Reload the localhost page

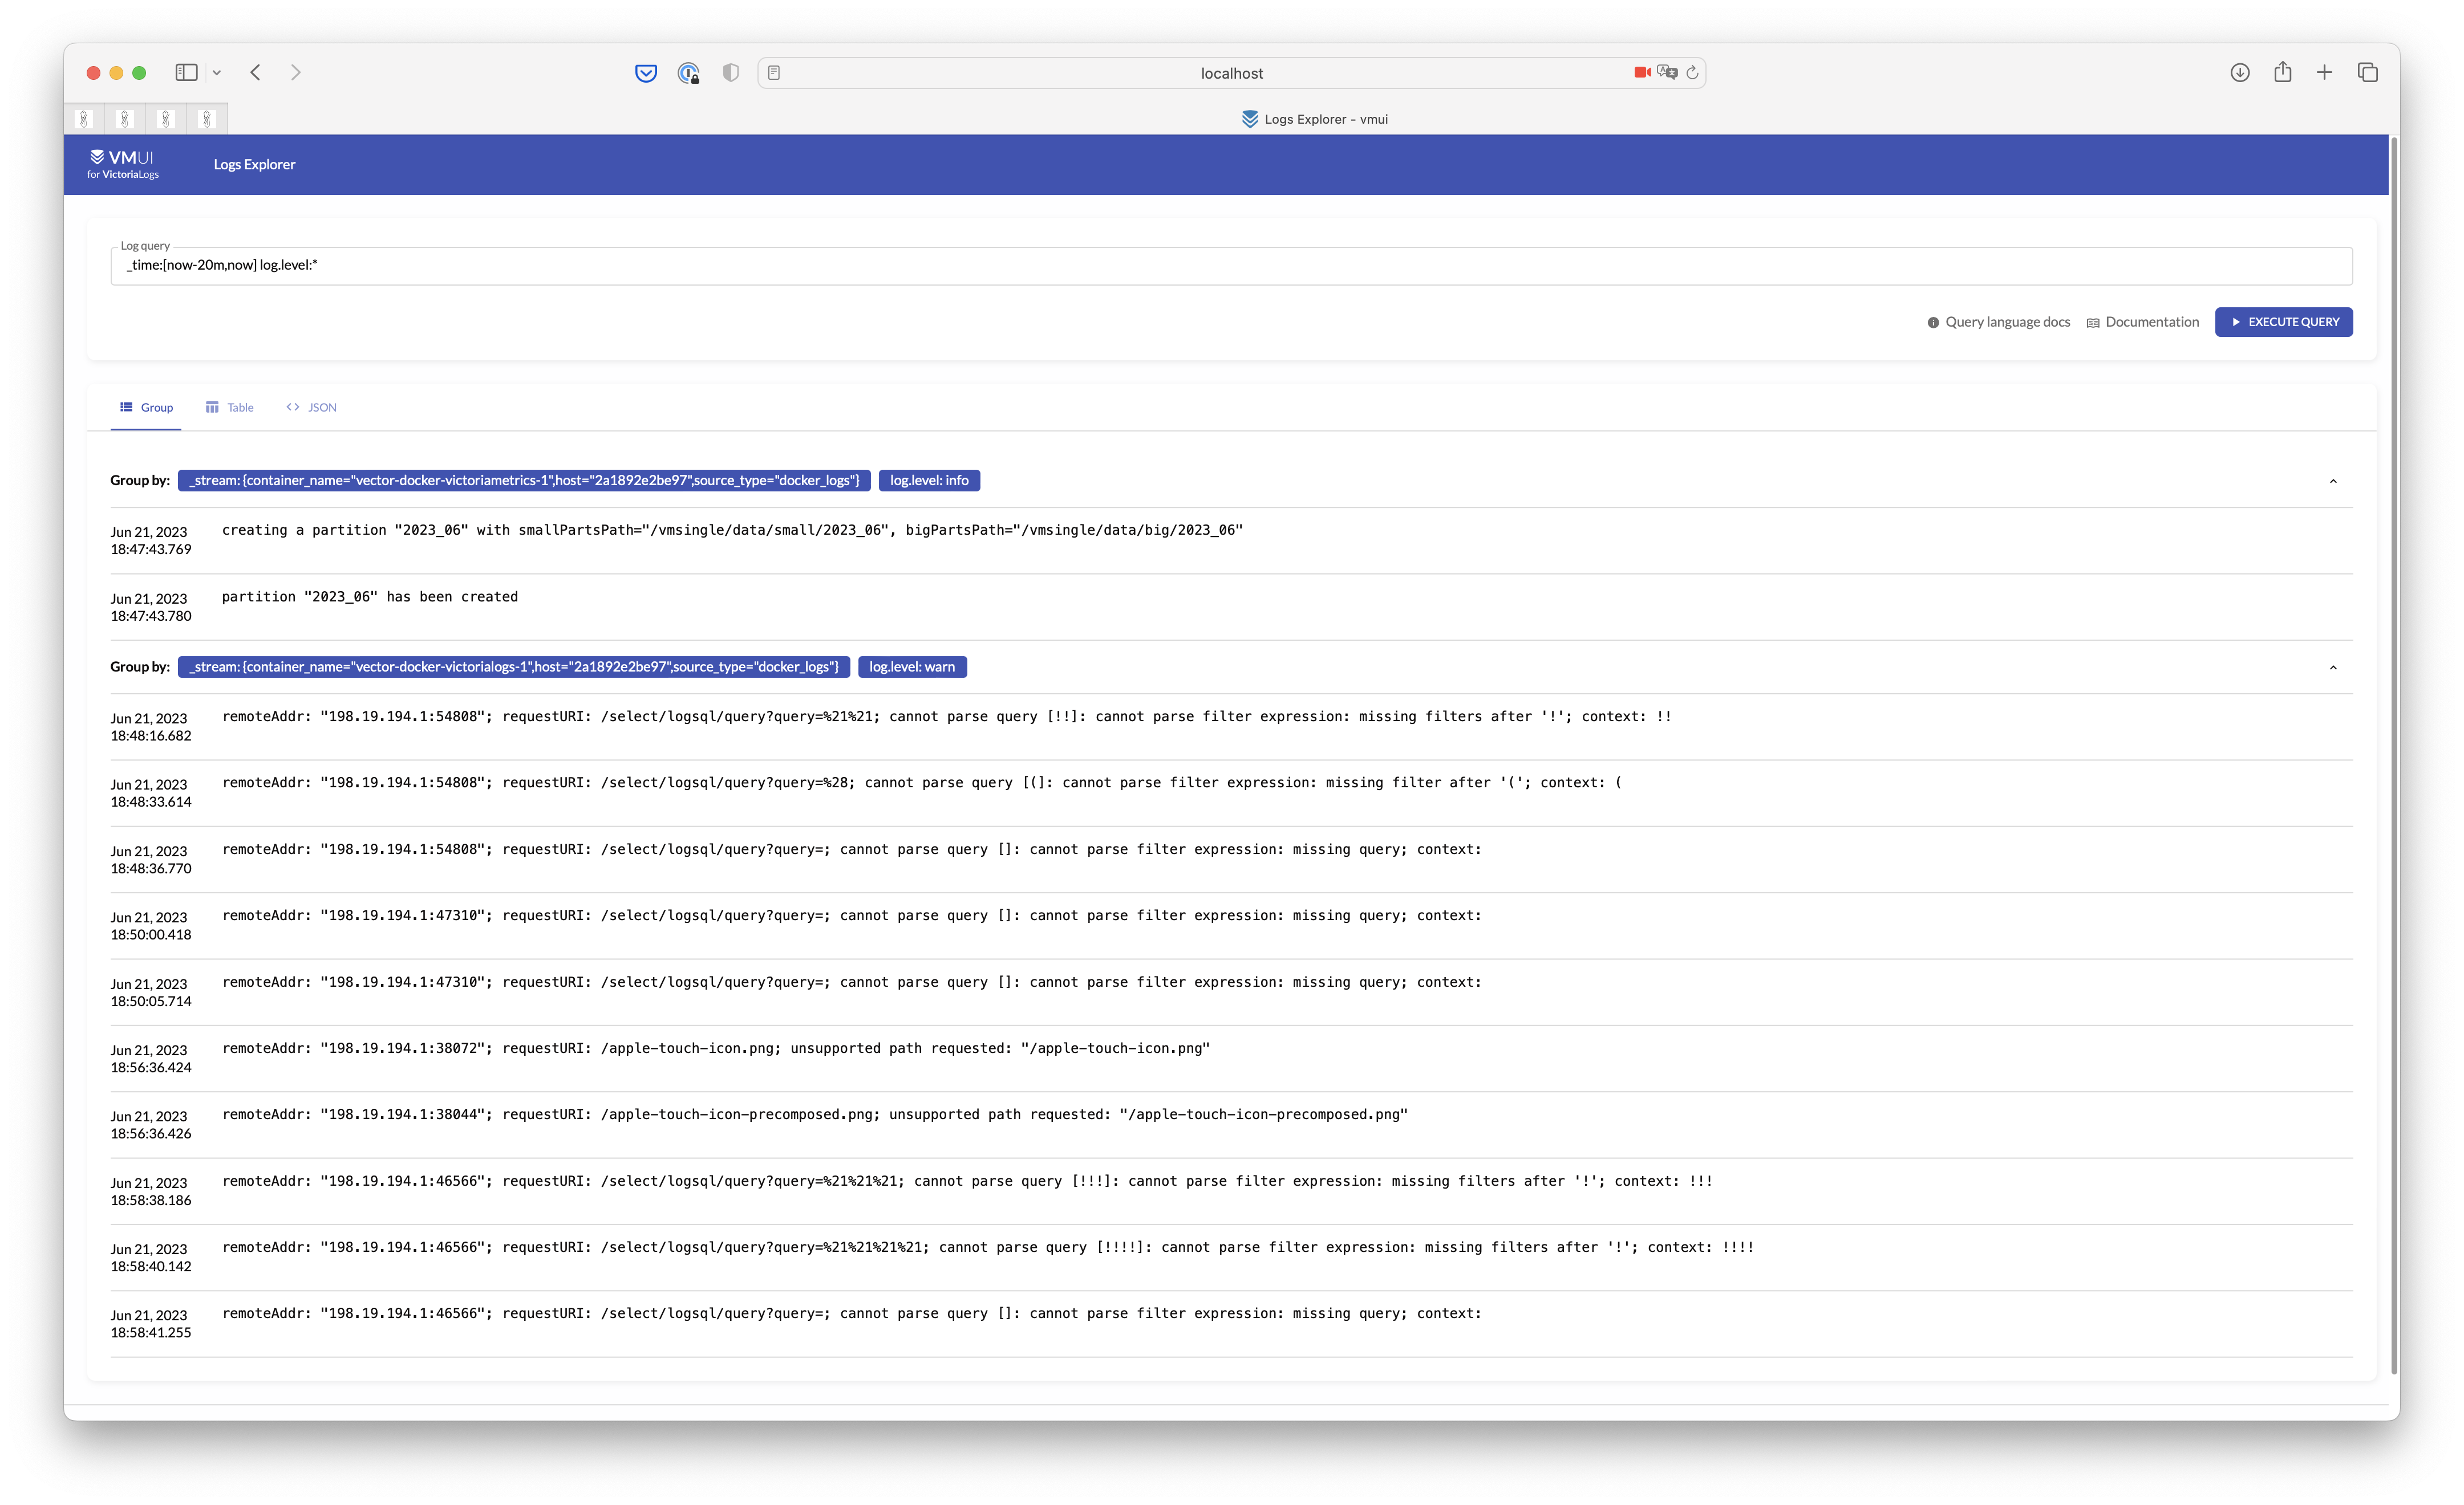point(1692,72)
